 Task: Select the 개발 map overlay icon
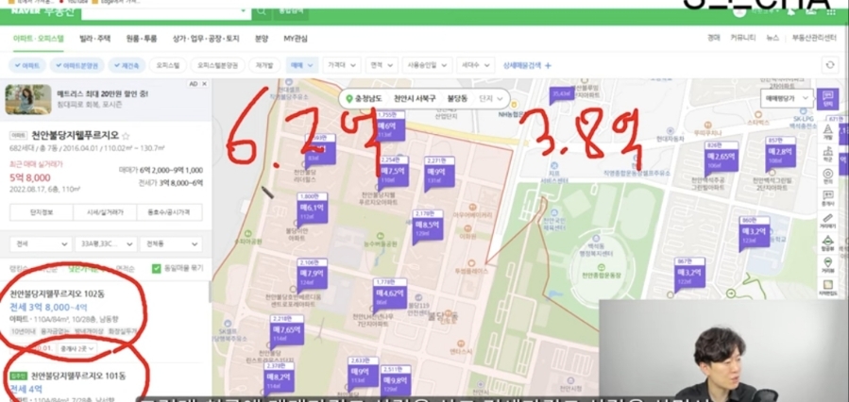[827, 131]
